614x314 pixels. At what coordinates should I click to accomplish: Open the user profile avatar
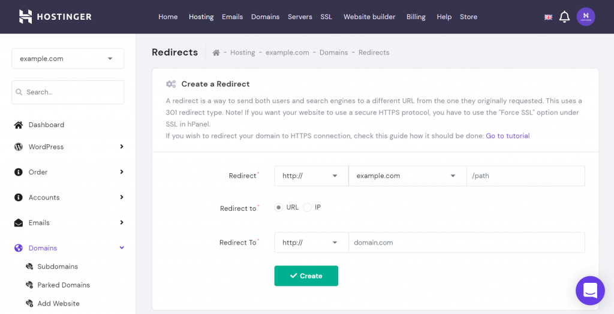point(586,17)
